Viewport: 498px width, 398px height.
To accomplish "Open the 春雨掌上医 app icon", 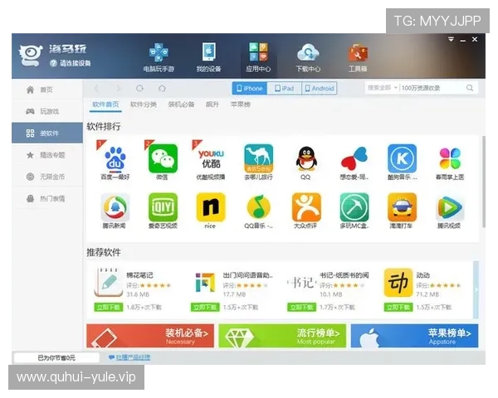I will pos(450,158).
